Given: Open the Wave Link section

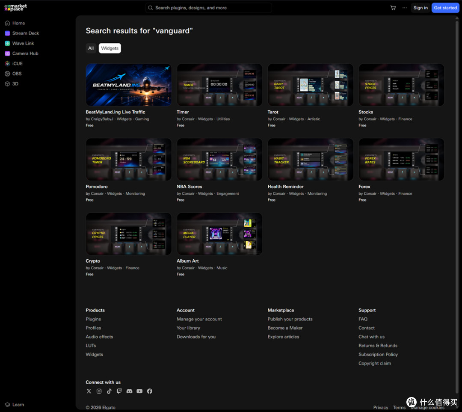Looking at the screenshot, I should tap(19, 43).
